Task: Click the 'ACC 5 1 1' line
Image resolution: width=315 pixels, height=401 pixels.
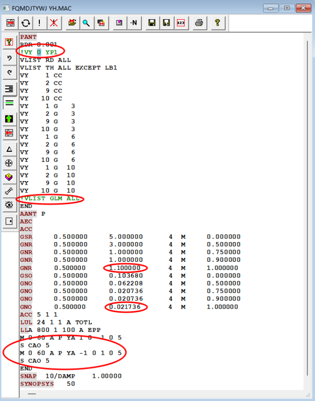Action: coord(39,315)
